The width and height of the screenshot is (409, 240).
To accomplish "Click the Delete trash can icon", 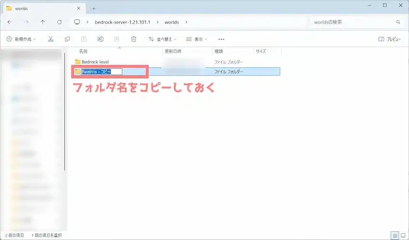I will [x=134, y=39].
